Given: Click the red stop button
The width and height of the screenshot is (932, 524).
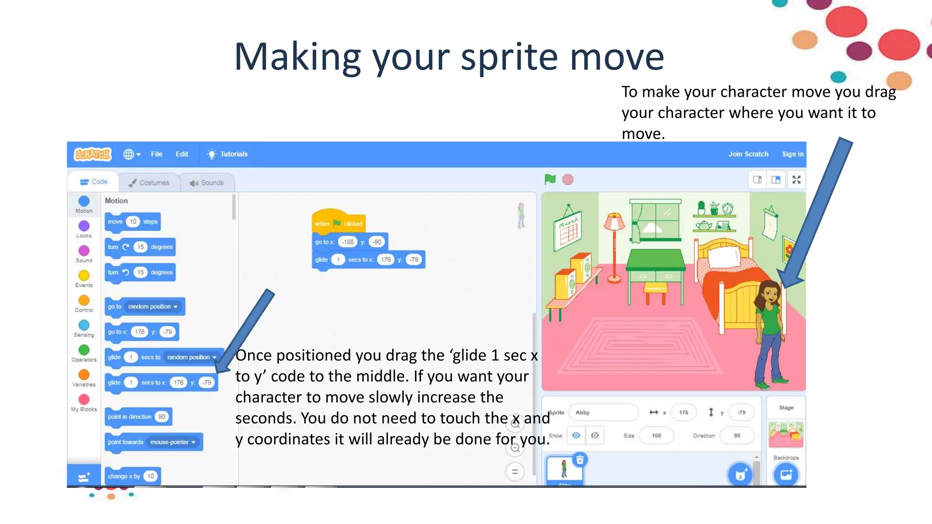Looking at the screenshot, I should (567, 180).
